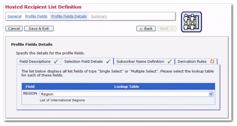Open the Profile Fields step link
Screen dimensions: 237x126
(36, 16)
